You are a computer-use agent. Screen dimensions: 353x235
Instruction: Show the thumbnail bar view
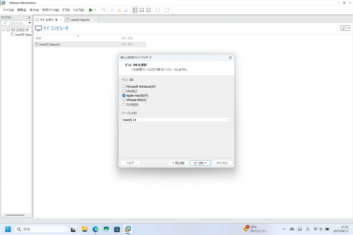coord(141,10)
